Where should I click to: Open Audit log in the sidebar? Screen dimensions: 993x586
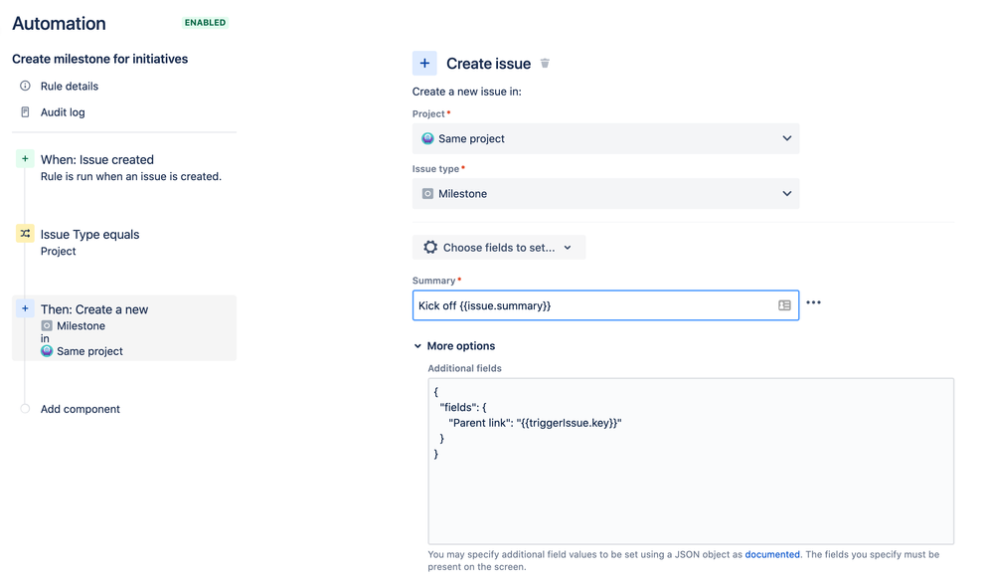63,112
